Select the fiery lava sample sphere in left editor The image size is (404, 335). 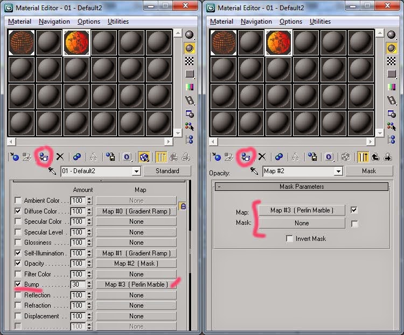pyautogui.click(x=76, y=42)
